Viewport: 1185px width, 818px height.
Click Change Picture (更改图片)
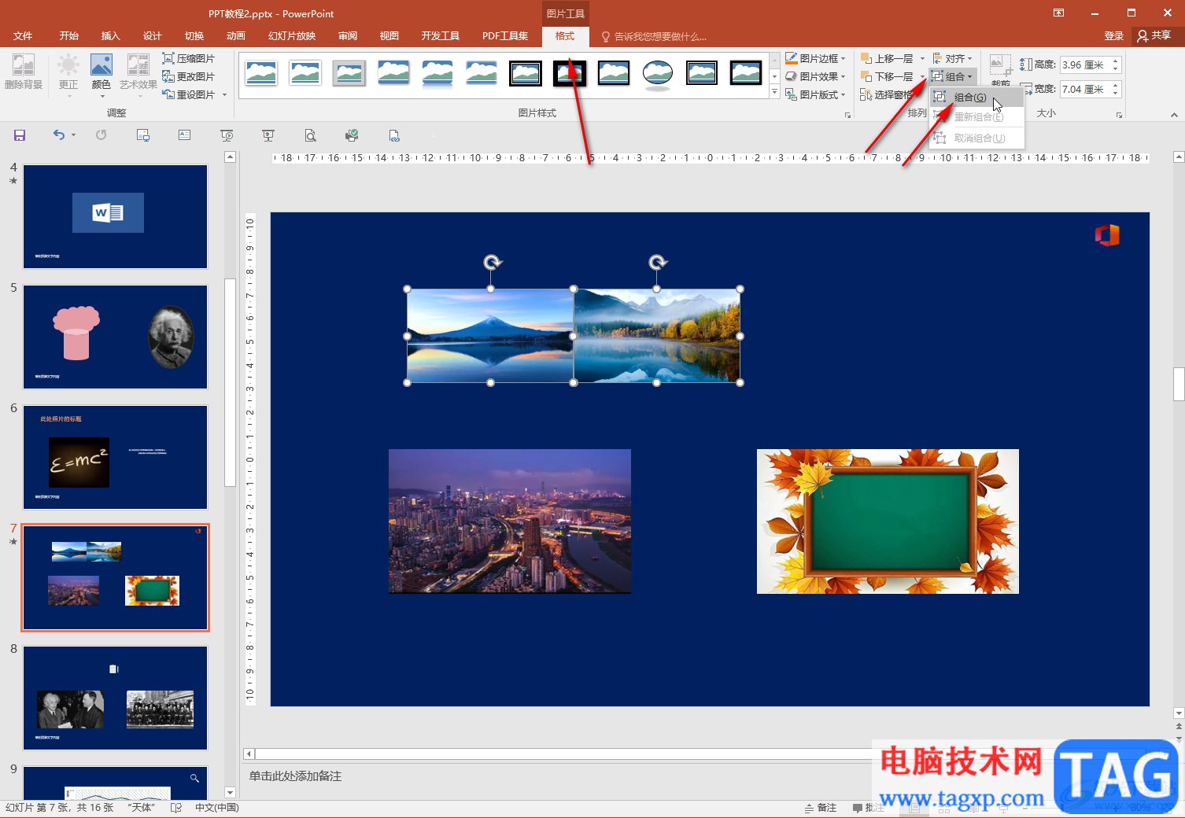pyautogui.click(x=188, y=76)
